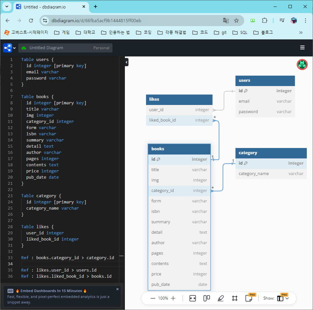Click the email field in users table
Screen dimensions: 313x310
pyautogui.click(x=265, y=101)
